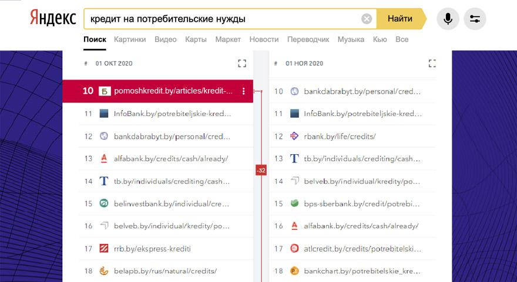Viewport: 517px width, 282px height.
Task: Switch to Картинки tab
Action: coord(130,39)
